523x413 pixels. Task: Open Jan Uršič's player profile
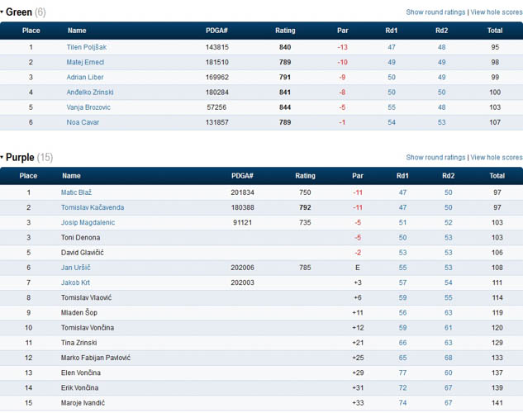[x=76, y=268]
